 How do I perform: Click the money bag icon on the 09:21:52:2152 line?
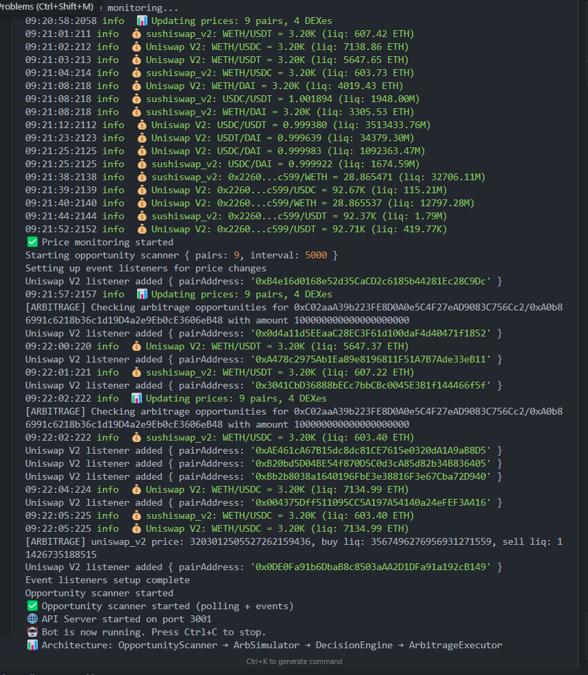tap(142, 229)
